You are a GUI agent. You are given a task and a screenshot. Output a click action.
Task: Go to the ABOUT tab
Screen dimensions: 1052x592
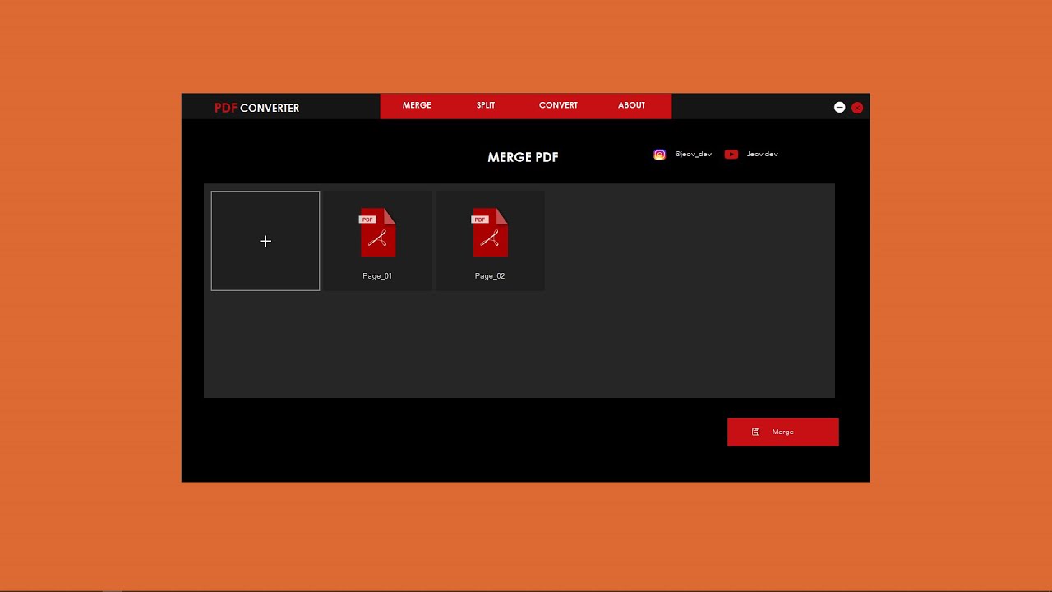tap(631, 105)
